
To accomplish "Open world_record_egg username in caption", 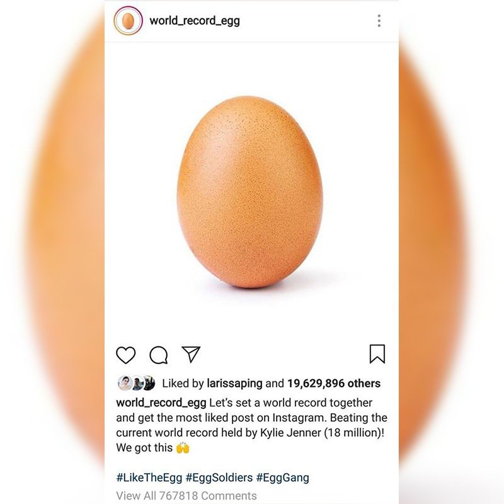I will point(161,403).
